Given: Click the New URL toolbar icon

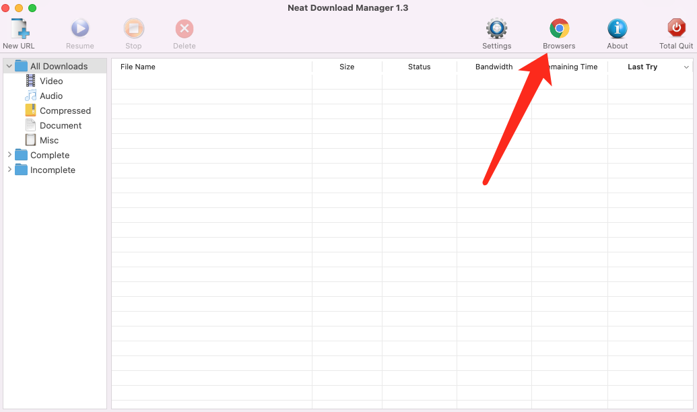Looking at the screenshot, I should tap(20, 29).
